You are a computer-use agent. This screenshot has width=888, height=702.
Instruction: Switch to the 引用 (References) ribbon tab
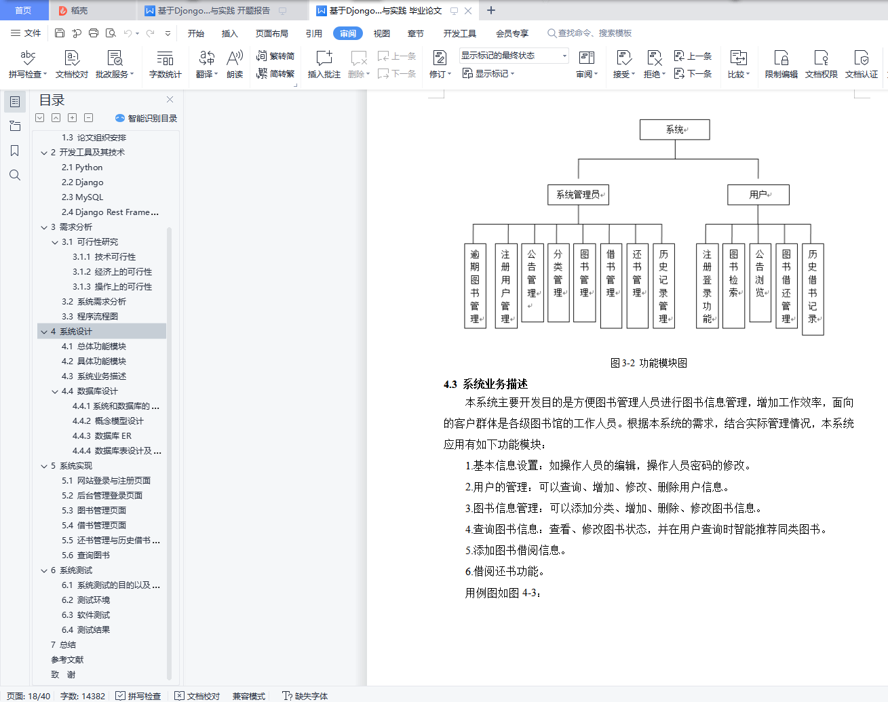tap(314, 33)
